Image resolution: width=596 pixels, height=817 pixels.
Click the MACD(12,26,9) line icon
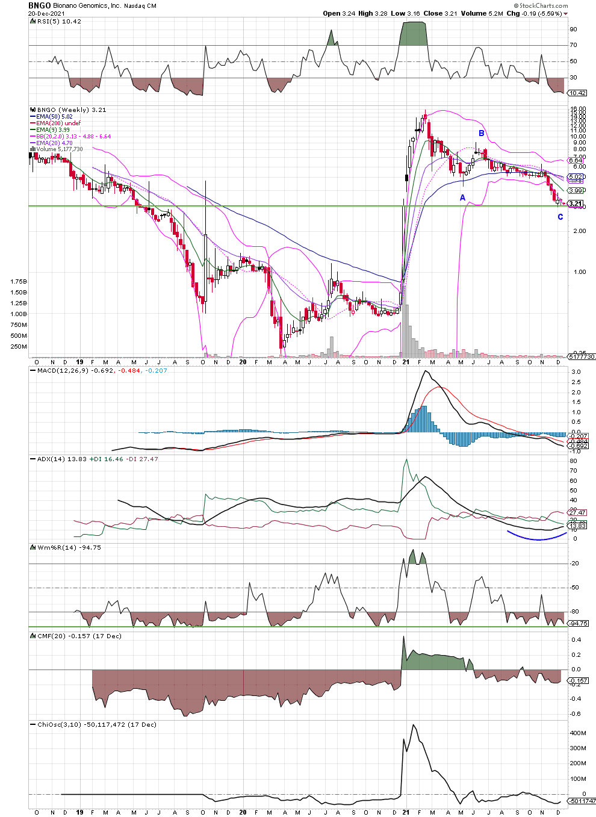[33, 371]
